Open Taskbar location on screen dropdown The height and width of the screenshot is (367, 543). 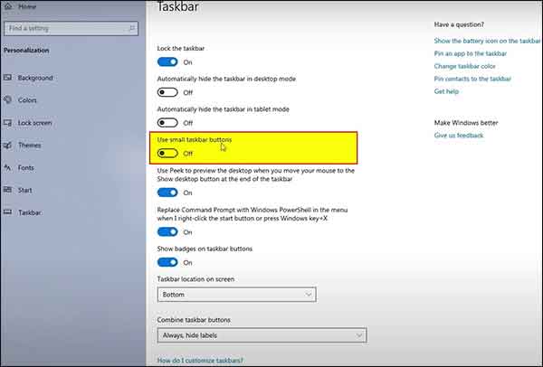(x=236, y=295)
